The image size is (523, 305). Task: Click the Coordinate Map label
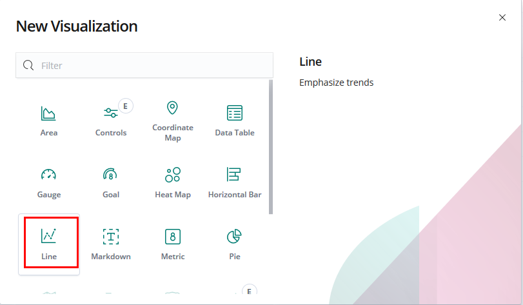(173, 133)
